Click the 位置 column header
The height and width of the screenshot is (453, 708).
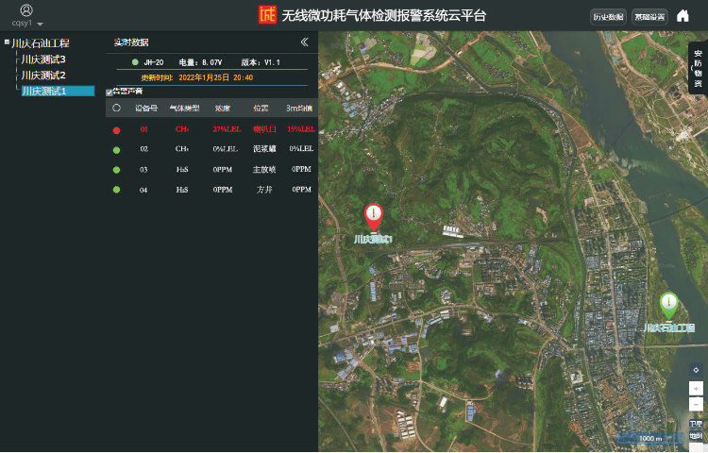pyautogui.click(x=261, y=109)
